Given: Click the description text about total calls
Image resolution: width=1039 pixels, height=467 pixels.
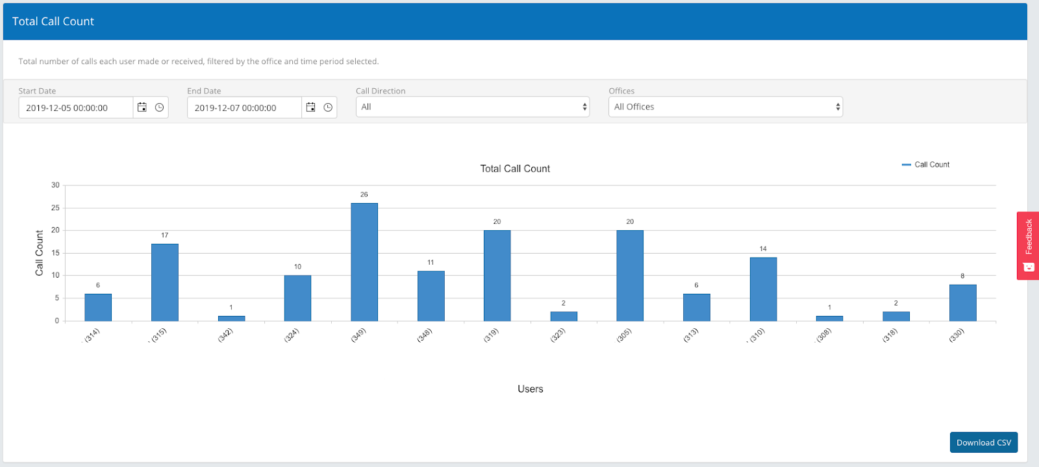Looking at the screenshot, I should (x=199, y=62).
